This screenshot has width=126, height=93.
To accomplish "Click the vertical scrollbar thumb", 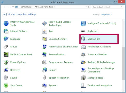I will [123, 64].
